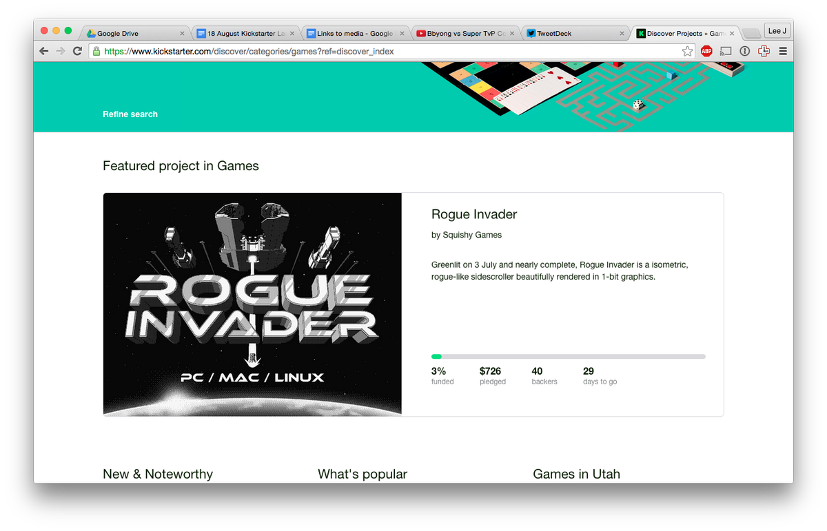The height and width of the screenshot is (531, 827).
Task: Close the Bbyong vs Super TvP tab
Action: [511, 33]
